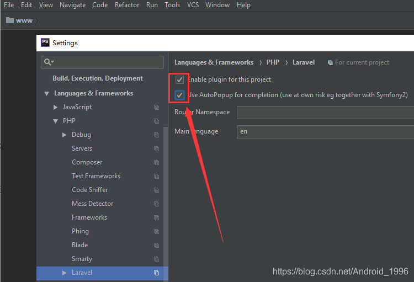Select the Frameworks settings page
Image resolution: width=414 pixels, height=282 pixels.
89,217
